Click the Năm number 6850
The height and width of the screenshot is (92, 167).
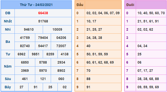(25, 62)
